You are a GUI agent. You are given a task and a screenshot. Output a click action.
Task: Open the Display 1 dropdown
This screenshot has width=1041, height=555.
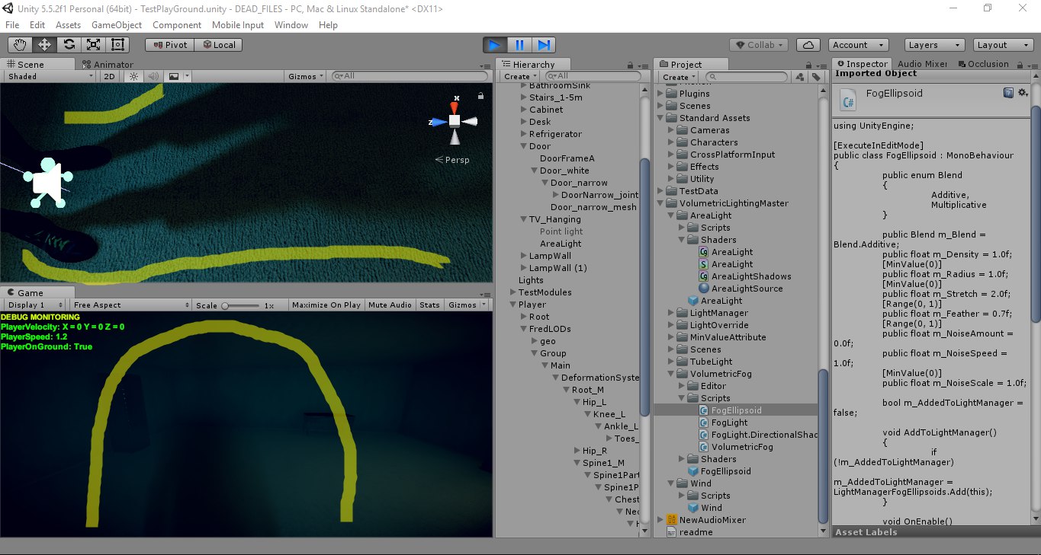[36, 305]
